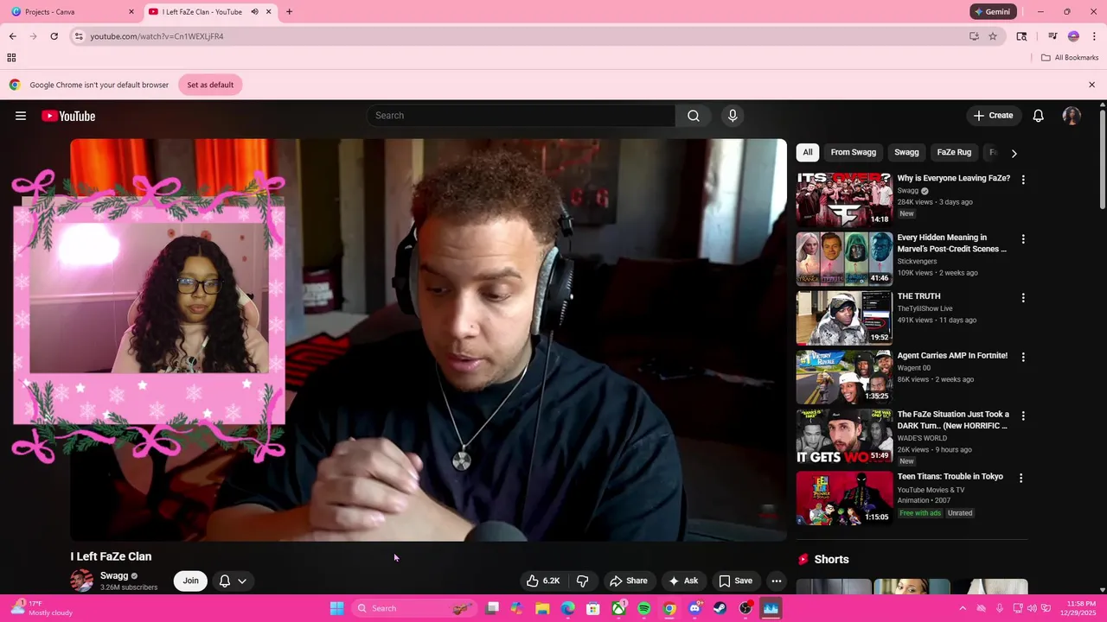Open Swagg channel avatar
The width and height of the screenshot is (1107, 622).
click(x=82, y=581)
